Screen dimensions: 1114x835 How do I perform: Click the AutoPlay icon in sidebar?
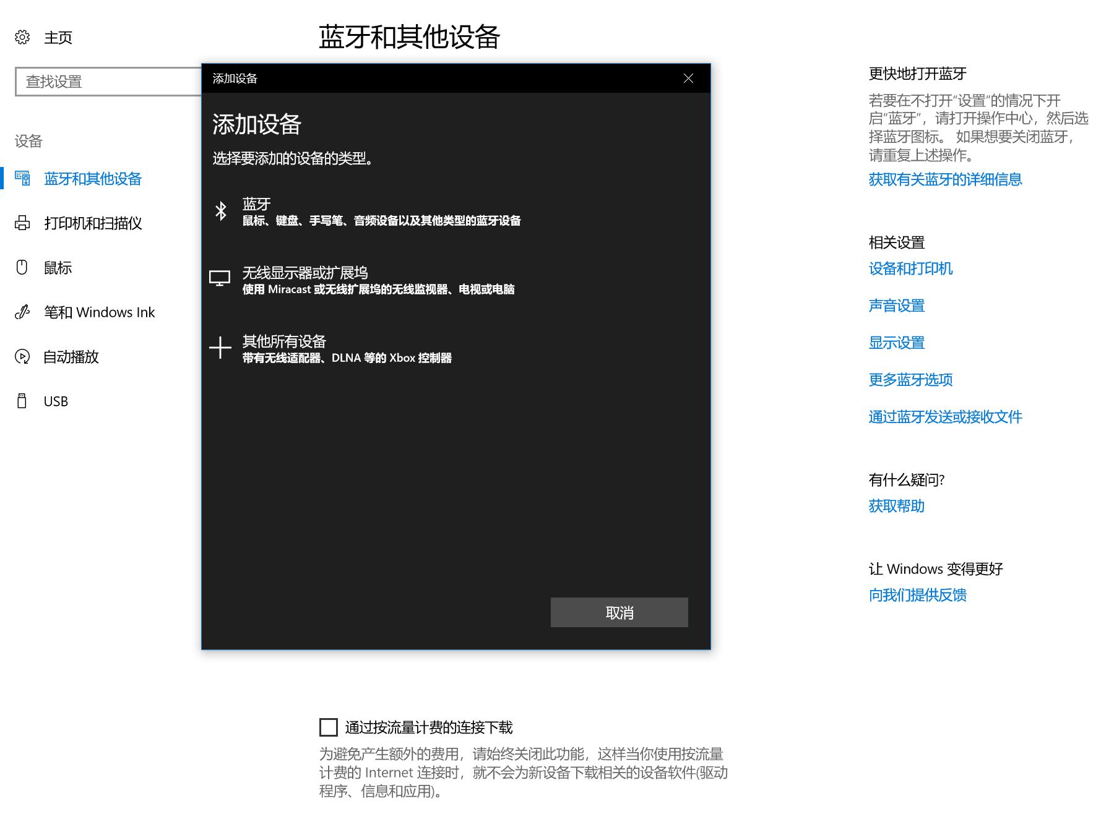pos(22,357)
